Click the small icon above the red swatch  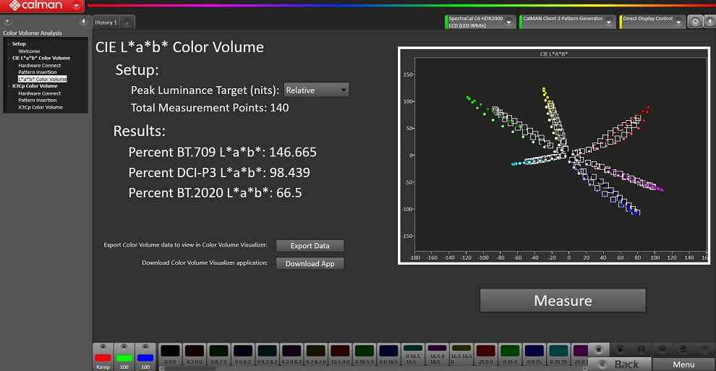[x=103, y=347]
